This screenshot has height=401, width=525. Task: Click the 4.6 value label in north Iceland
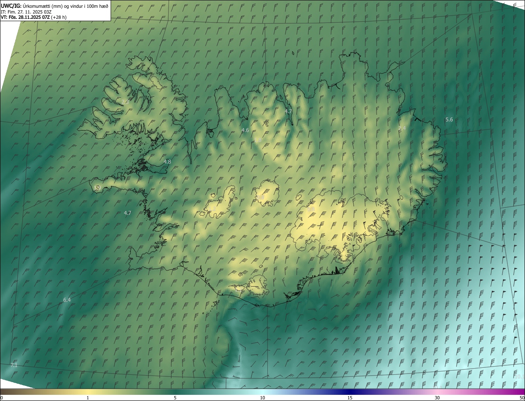(245, 130)
